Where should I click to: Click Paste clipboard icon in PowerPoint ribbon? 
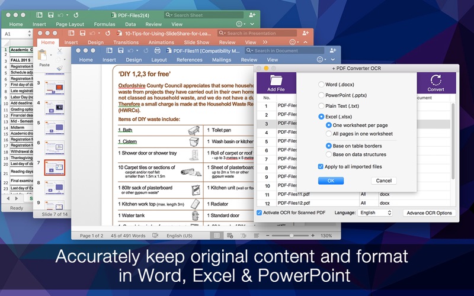tap(42, 55)
